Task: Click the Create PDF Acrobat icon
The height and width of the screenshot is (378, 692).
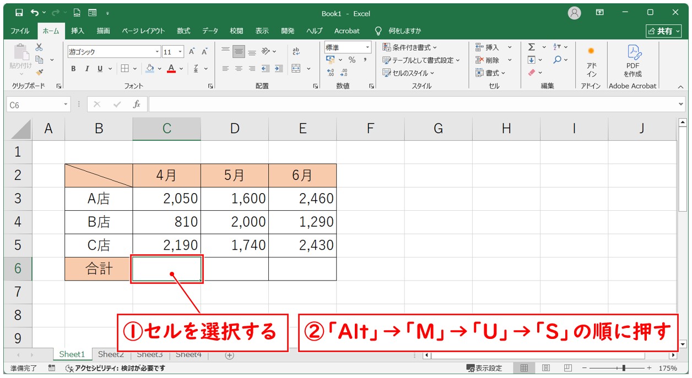Action: [632, 61]
